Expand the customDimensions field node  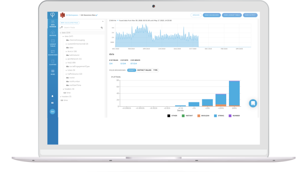66,44
